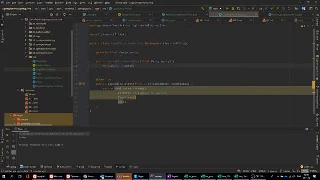Viewport: 320px width, 180px height.
Task: Rerun Main in the Run panel
Action: (x=8, y=135)
